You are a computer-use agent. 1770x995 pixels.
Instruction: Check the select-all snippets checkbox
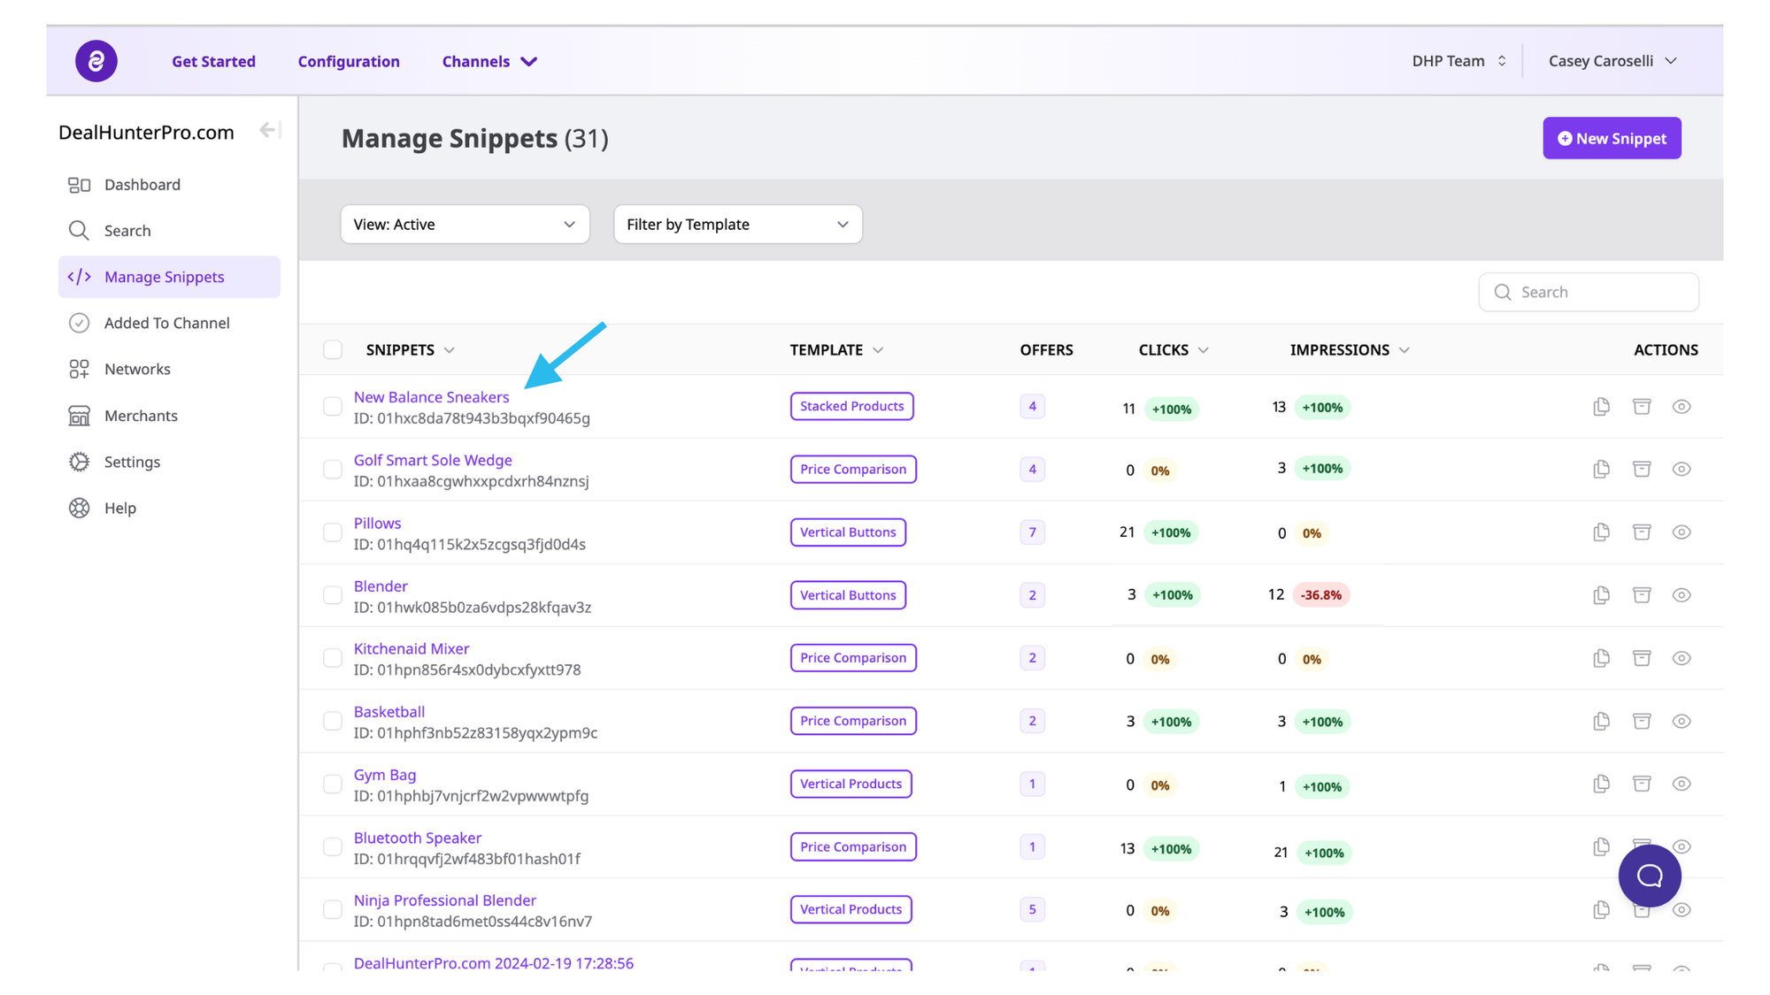pyautogui.click(x=333, y=350)
